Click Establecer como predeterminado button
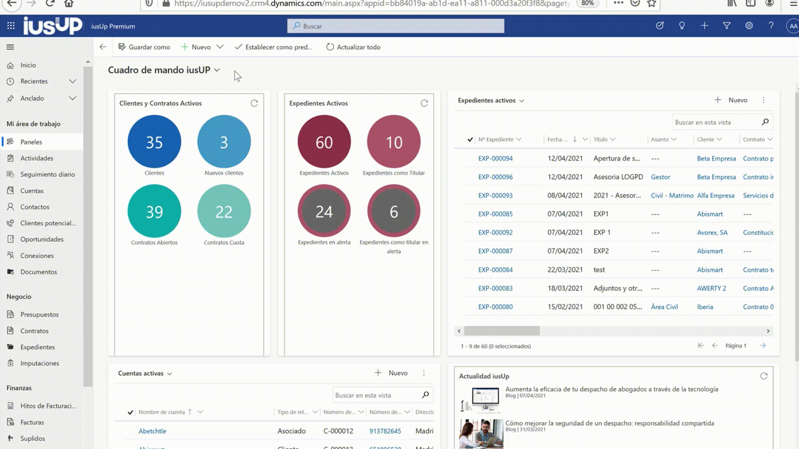This screenshot has height=449, width=799. (273, 47)
